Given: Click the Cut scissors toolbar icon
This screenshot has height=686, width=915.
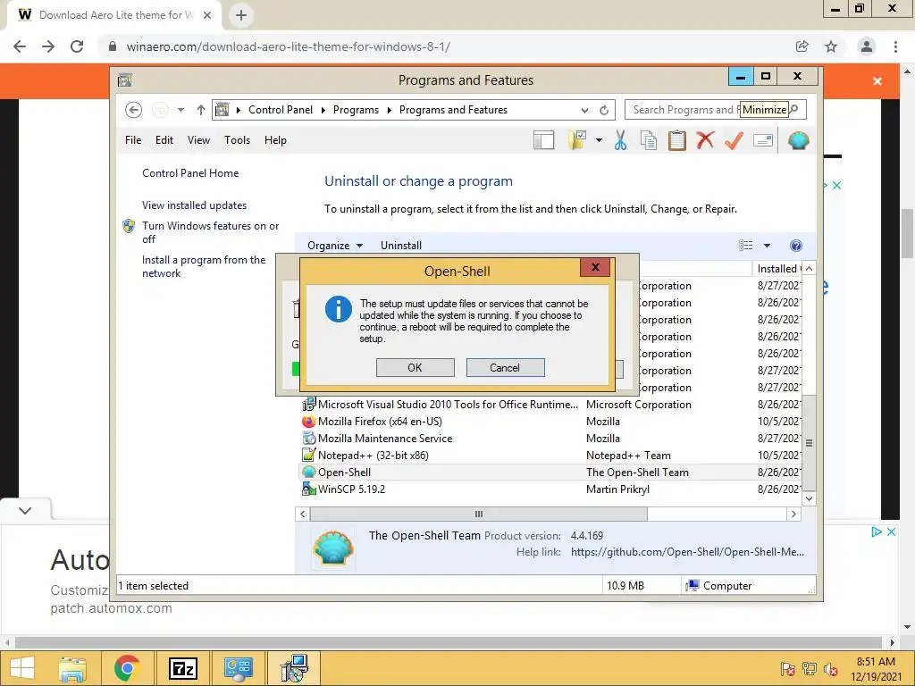Looking at the screenshot, I should click(x=620, y=140).
